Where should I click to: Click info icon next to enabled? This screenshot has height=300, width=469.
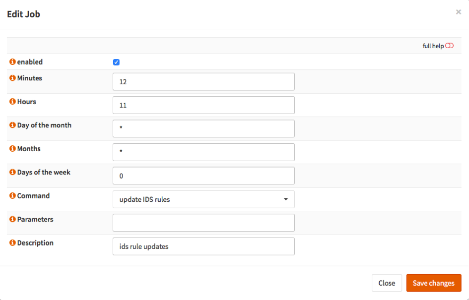coord(13,62)
